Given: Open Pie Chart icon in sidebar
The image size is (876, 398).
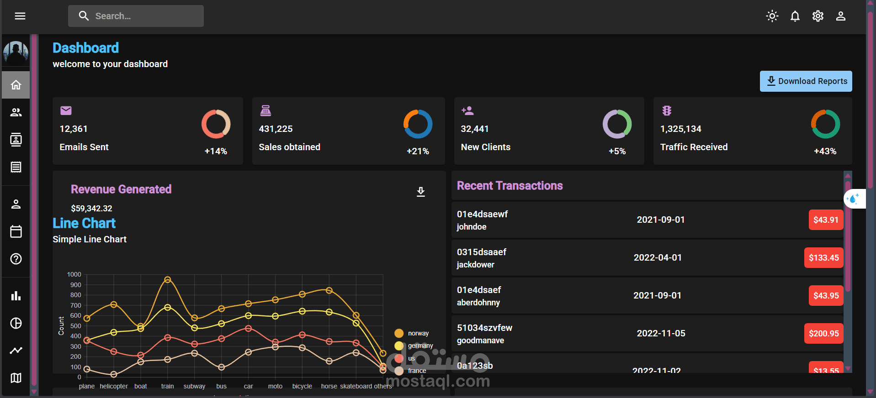Looking at the screenshot, I should (16, 323).
